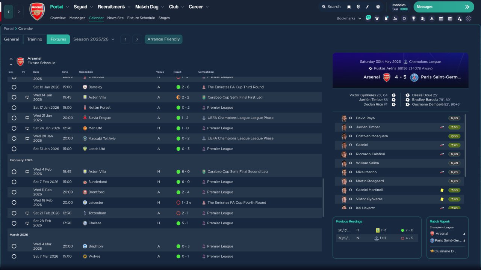Select the radio for the Leicester fixture
481x270 pixels.
tap(14, 202)
